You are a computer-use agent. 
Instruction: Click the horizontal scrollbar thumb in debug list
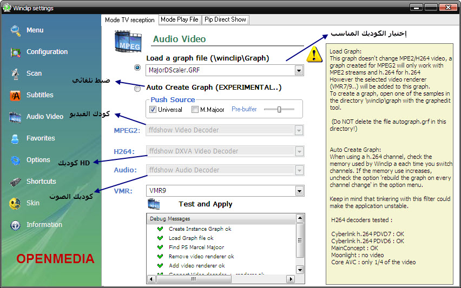(x=194, y=279)
